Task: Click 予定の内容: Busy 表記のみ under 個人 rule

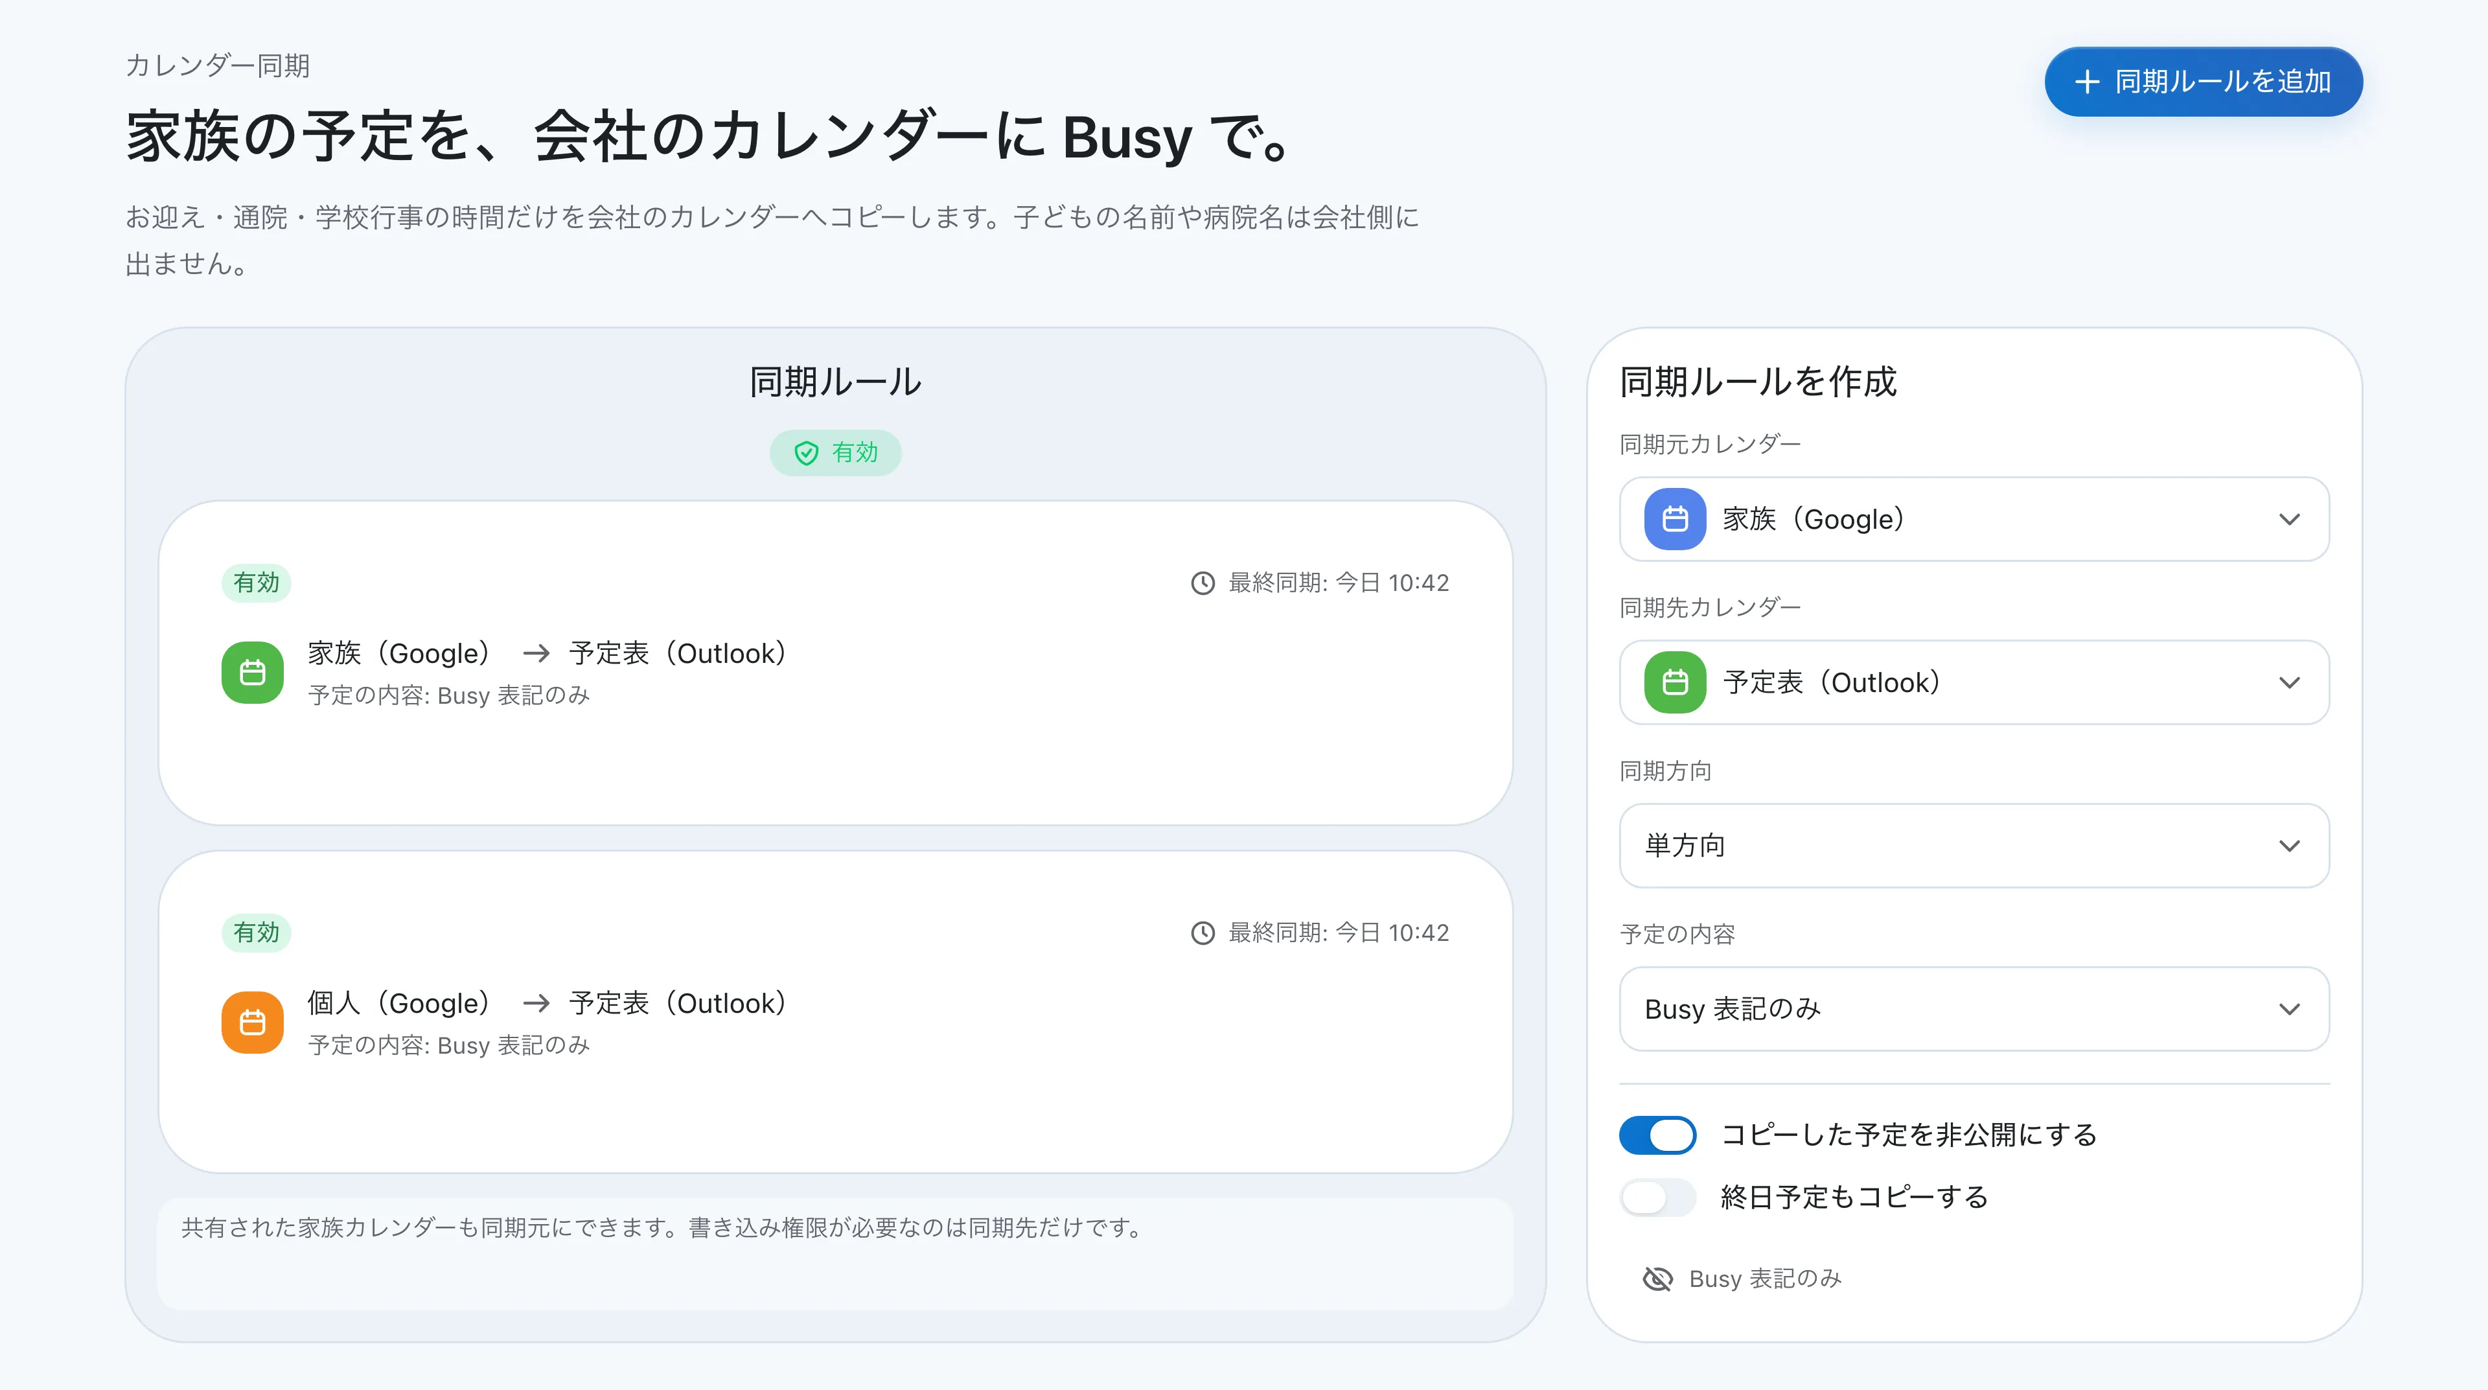Action: pyautogui.click(x=449, y=1045)
